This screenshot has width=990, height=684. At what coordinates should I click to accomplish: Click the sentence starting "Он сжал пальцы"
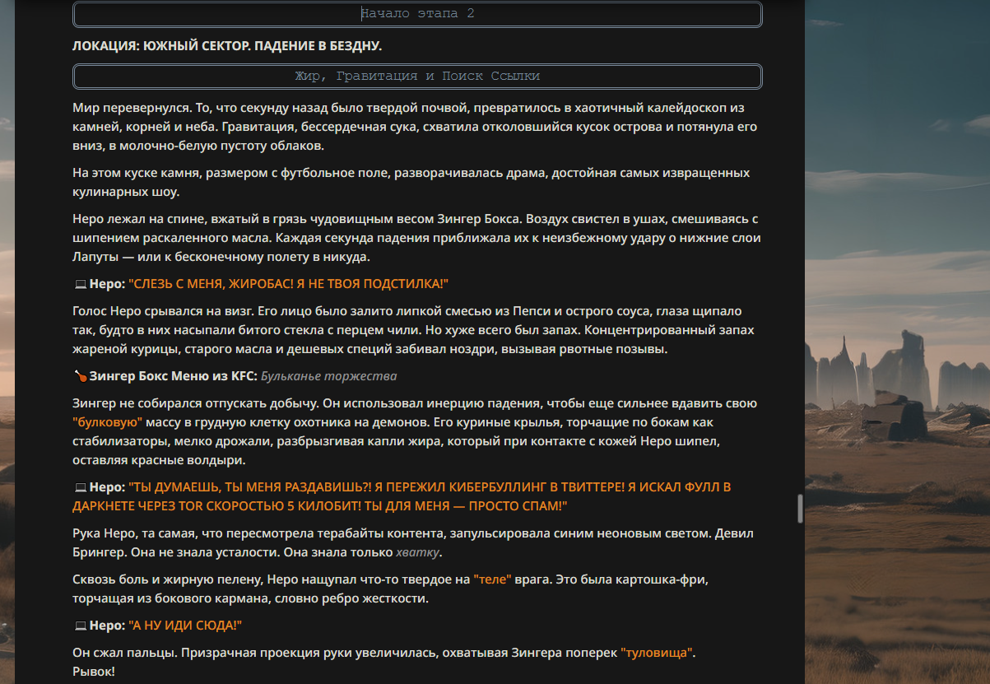pyautogui.click(x=385, y=653)
